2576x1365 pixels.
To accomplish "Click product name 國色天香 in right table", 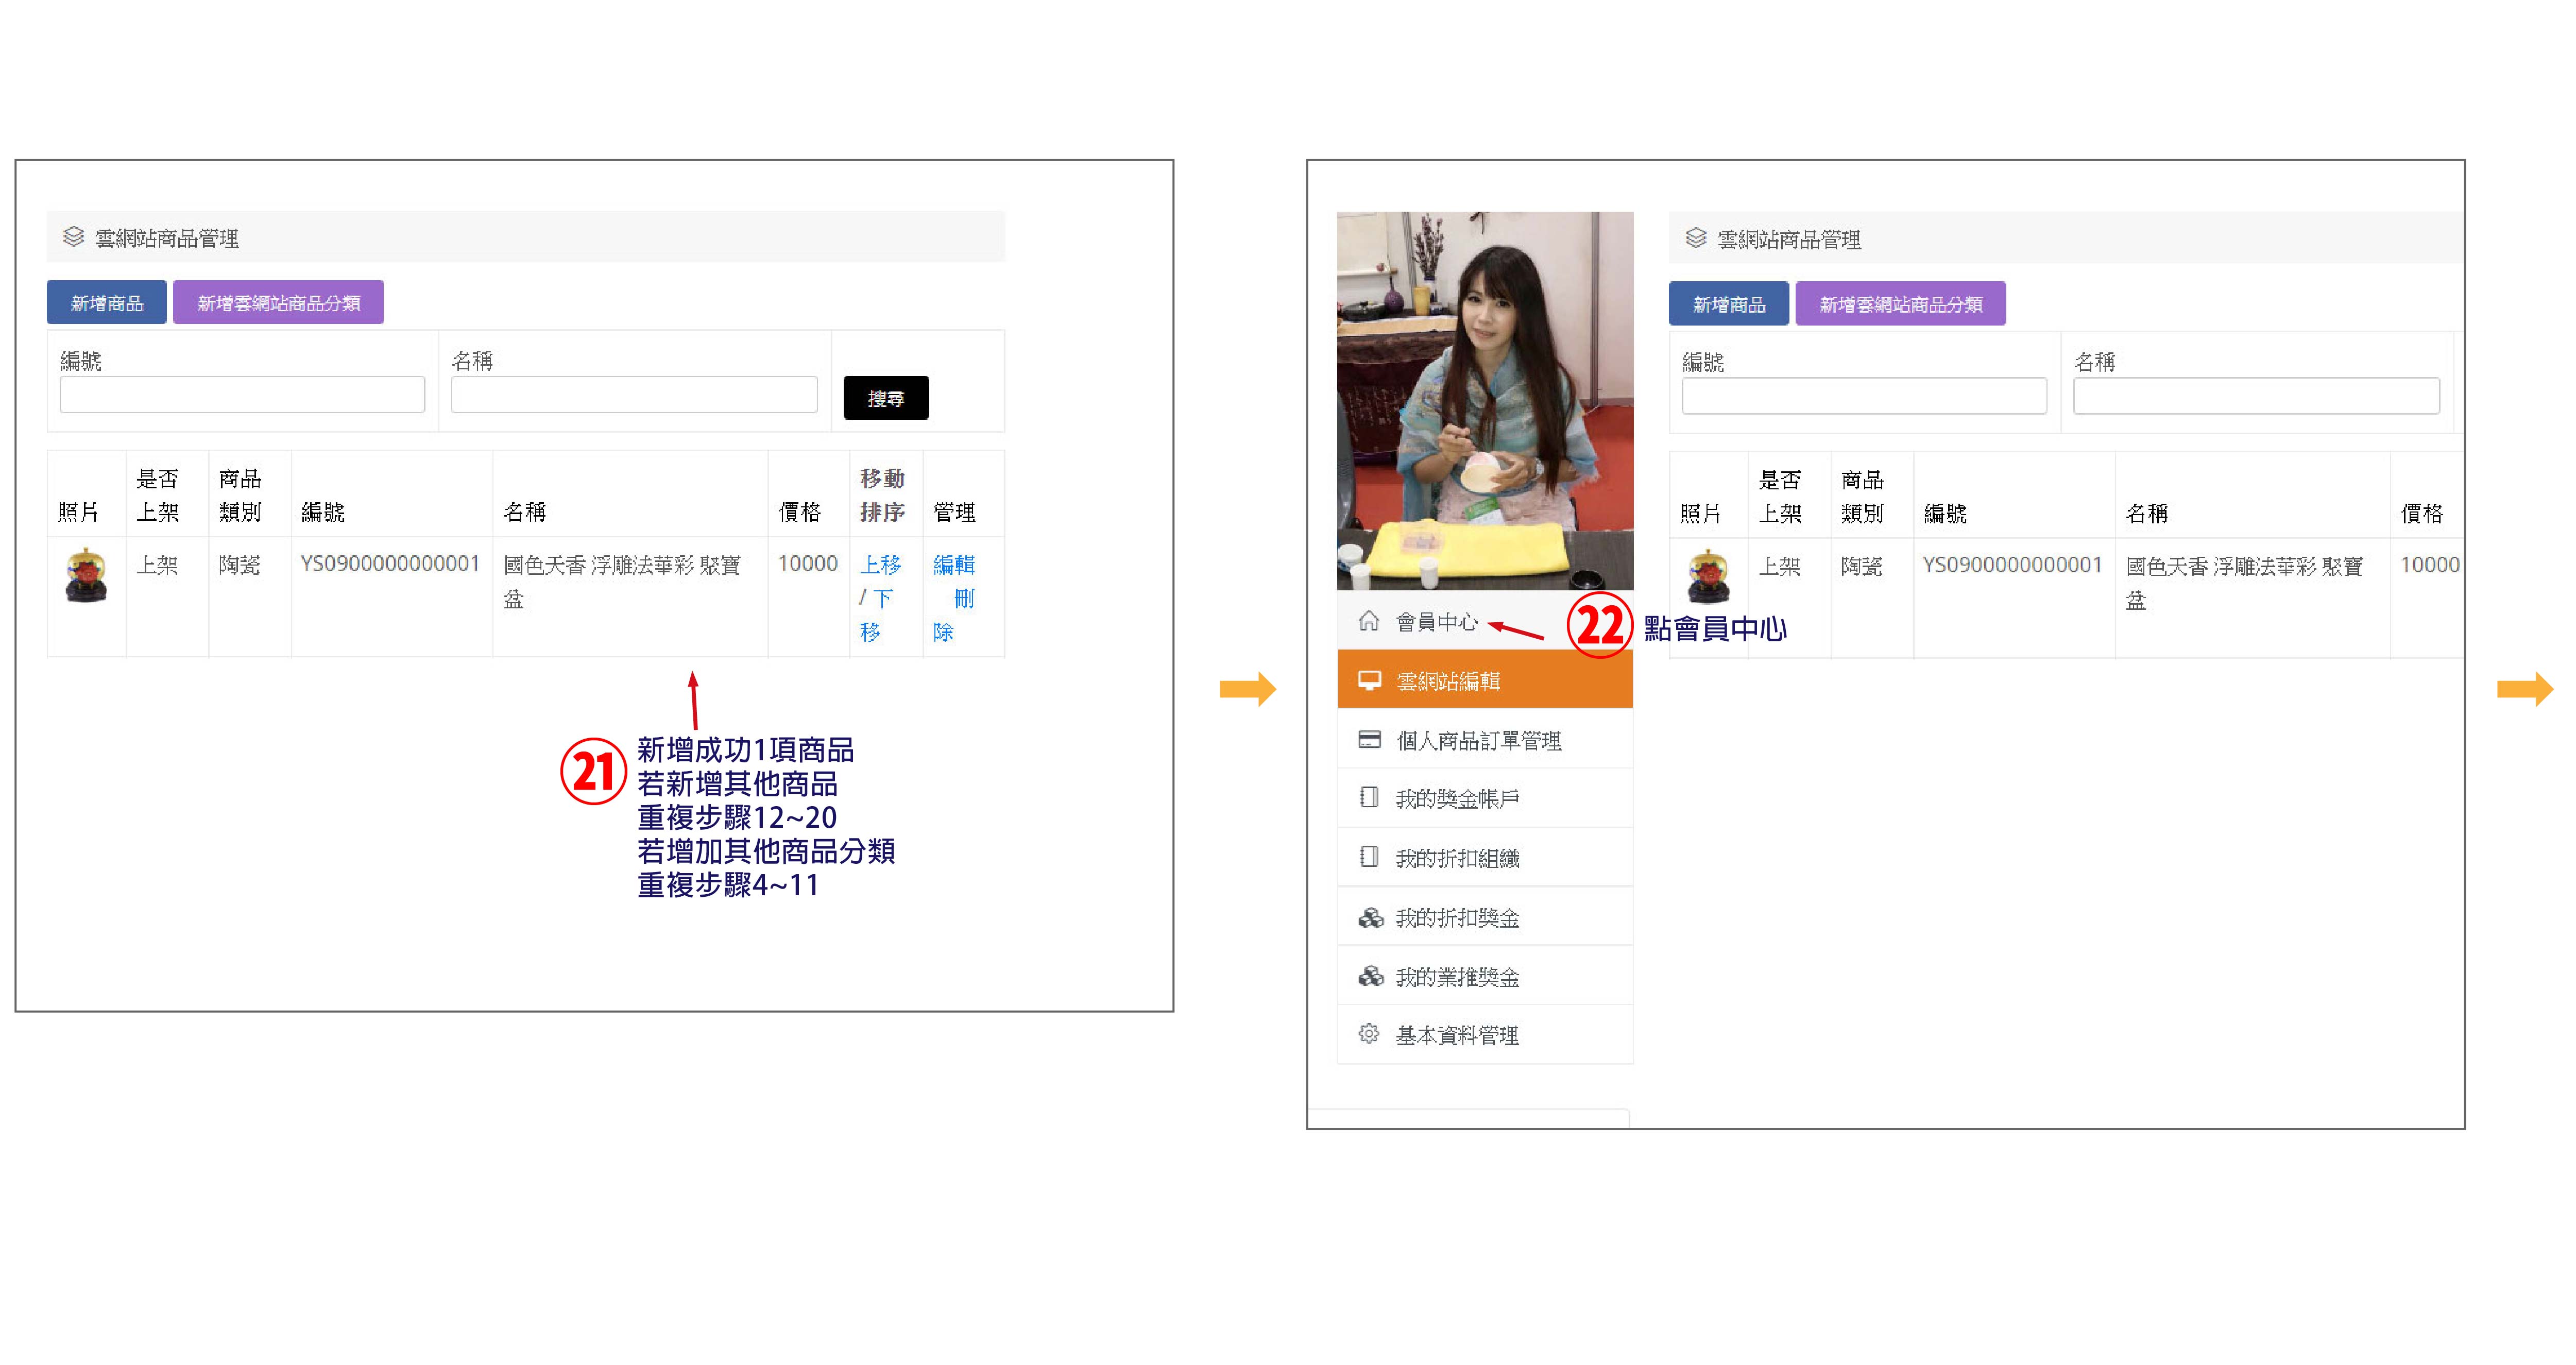I will pos(2244,582).
